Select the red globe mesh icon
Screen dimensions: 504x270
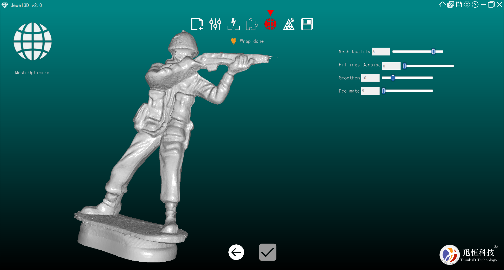click(270, 24)
